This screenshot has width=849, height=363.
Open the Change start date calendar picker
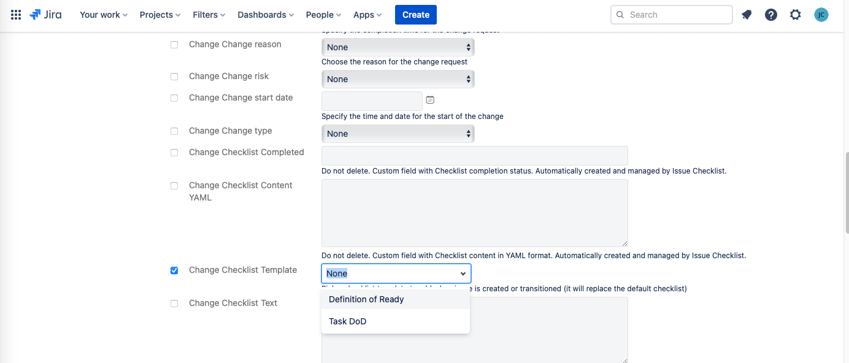pos(430,100)
